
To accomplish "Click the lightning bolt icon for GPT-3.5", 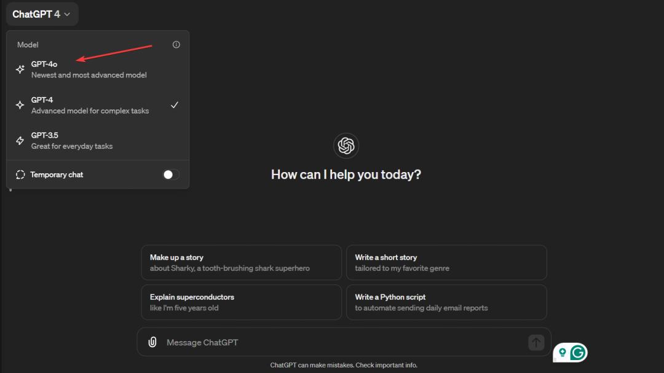I will point(20,141).
